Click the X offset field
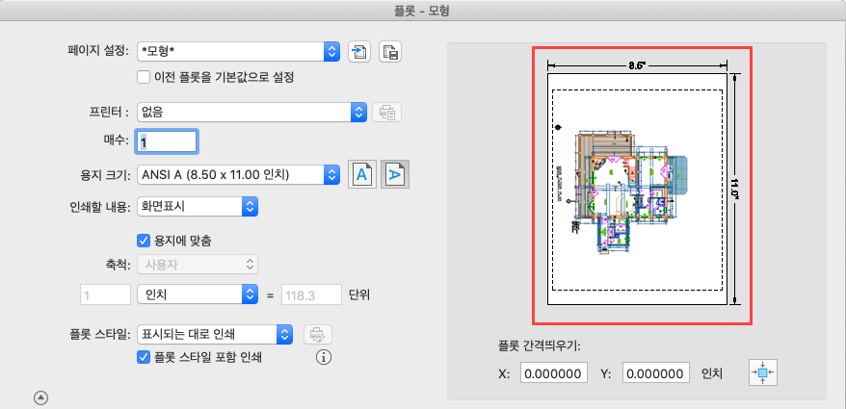This screenshot has width=846, height=409. coord(554,372)
